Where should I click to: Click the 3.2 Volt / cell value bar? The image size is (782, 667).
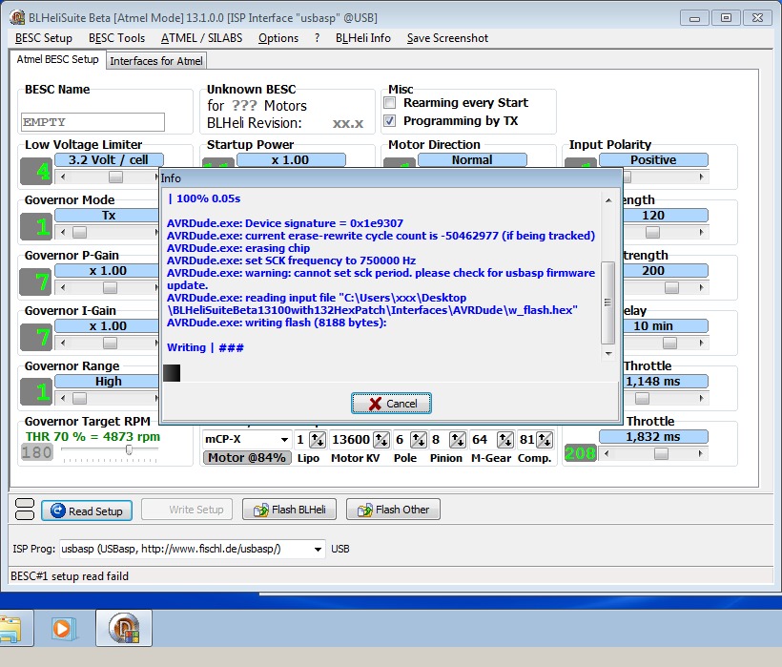pyautogui.click(x=109, y=159)
